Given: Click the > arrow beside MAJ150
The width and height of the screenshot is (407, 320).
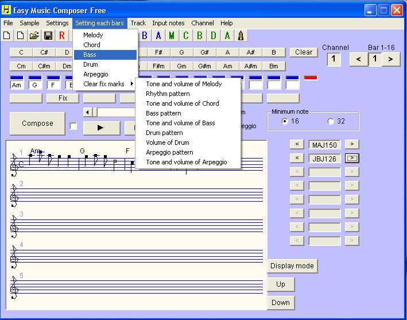Looking at the screenshot, I should click(x=352, y=144).
